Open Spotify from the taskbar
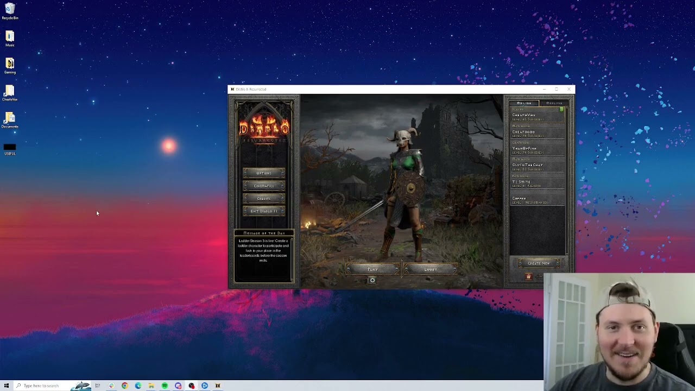The image size is (695, 391). point(165,386)
